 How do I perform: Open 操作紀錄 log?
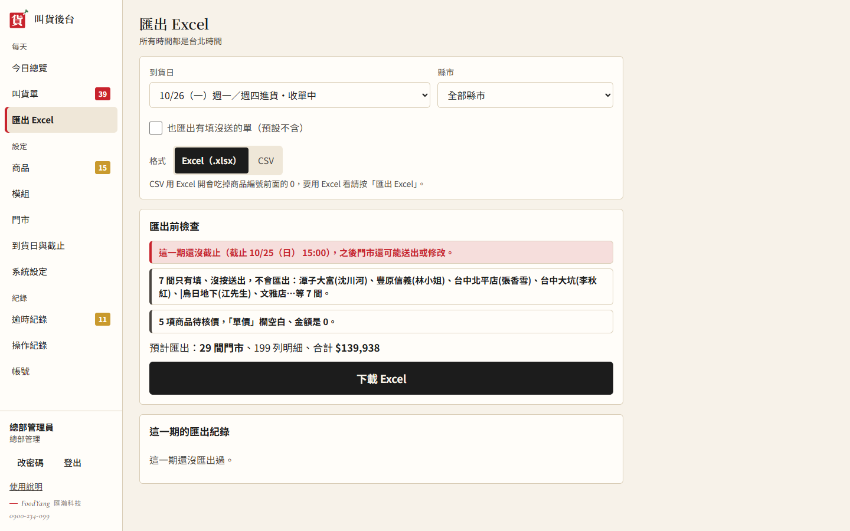click(61, 345)
